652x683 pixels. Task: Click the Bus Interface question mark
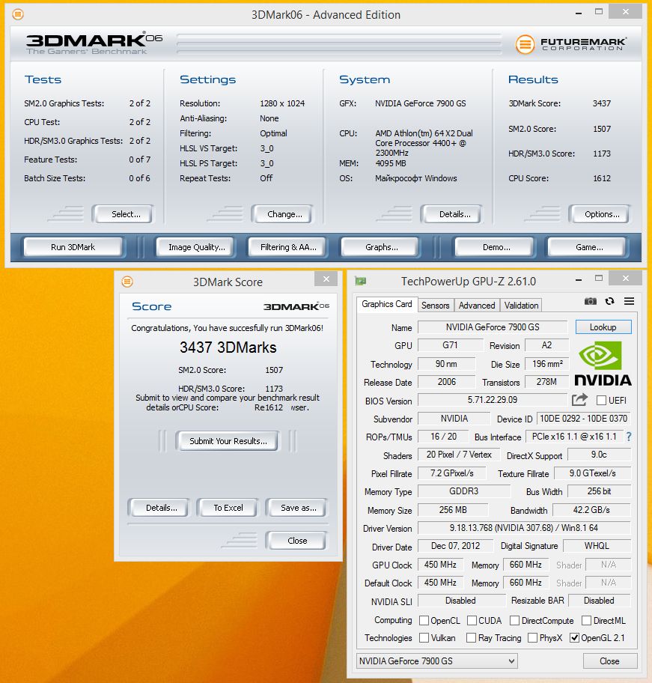(x=629, y=437)
